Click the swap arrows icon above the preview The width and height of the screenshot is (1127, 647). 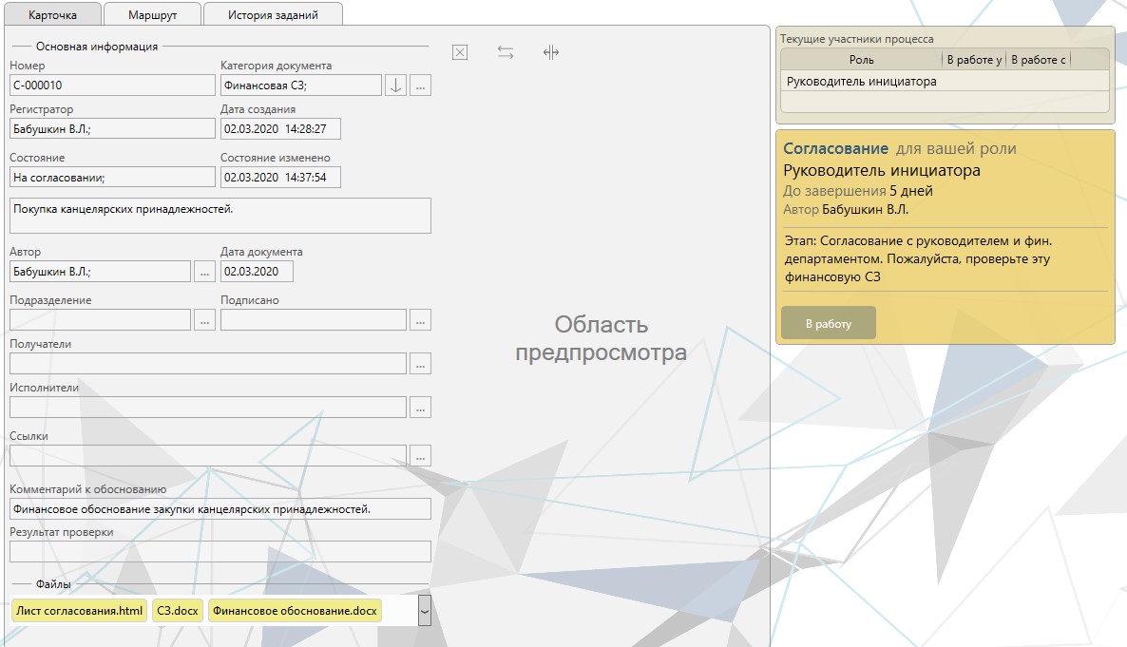(506, 53)
